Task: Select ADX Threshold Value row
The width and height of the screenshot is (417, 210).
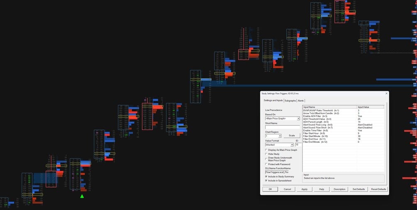Action: click(x=343, y=119)
